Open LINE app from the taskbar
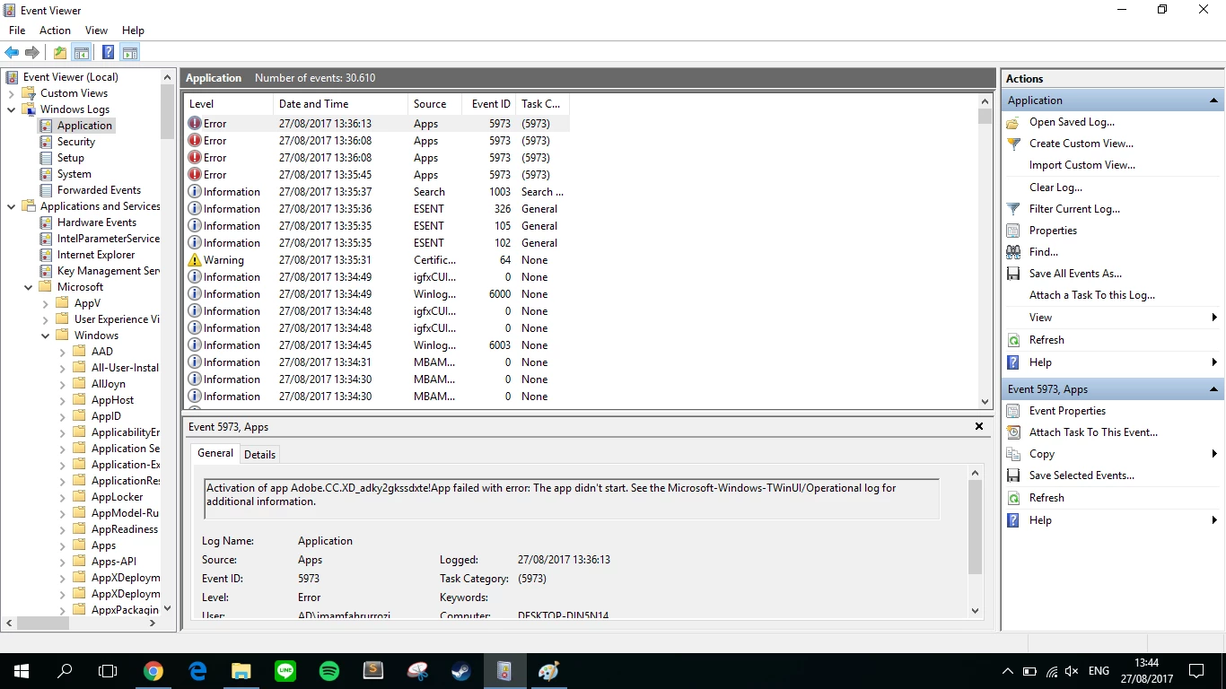 [285, 670]
